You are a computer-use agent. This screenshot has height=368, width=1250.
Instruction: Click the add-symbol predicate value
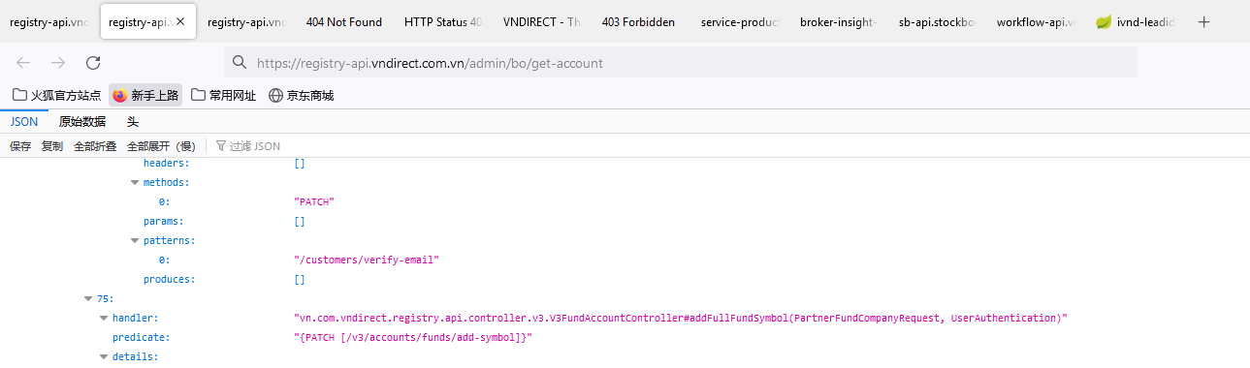click(x=414, y=337)
